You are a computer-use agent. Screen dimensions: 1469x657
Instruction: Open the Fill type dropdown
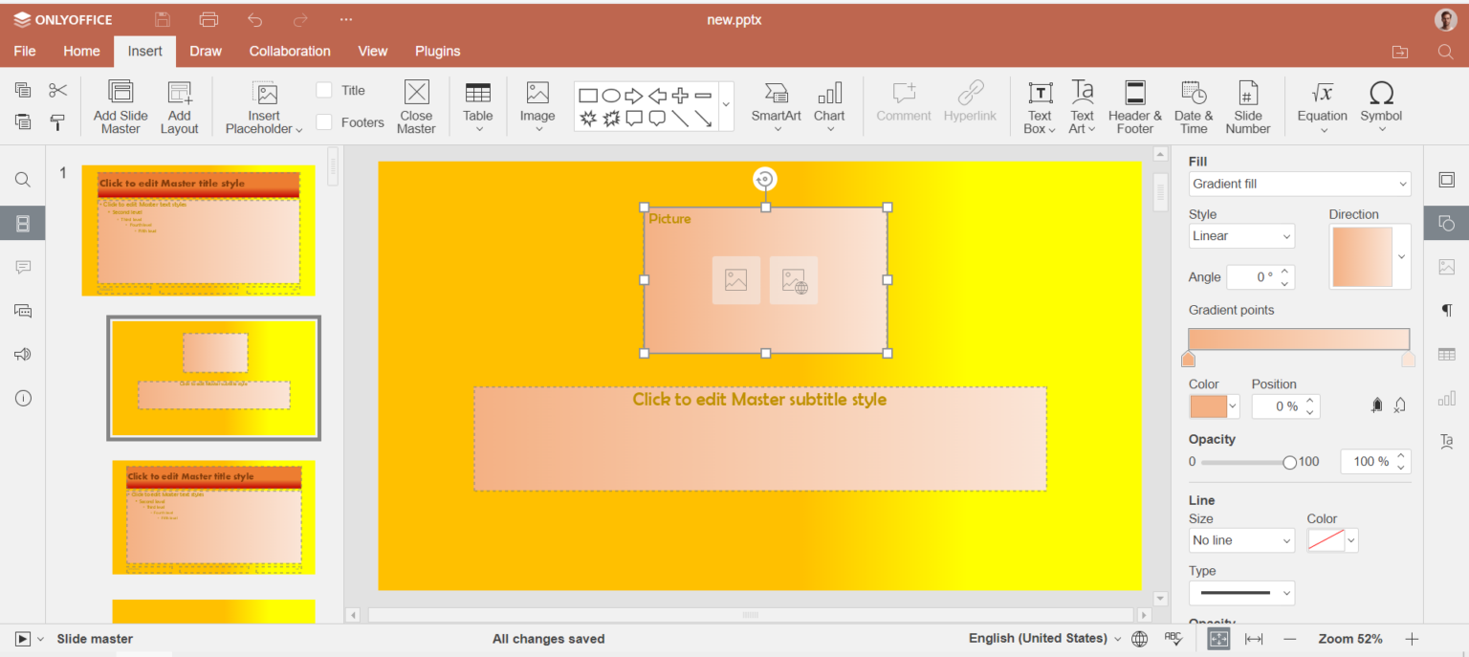1298,184
